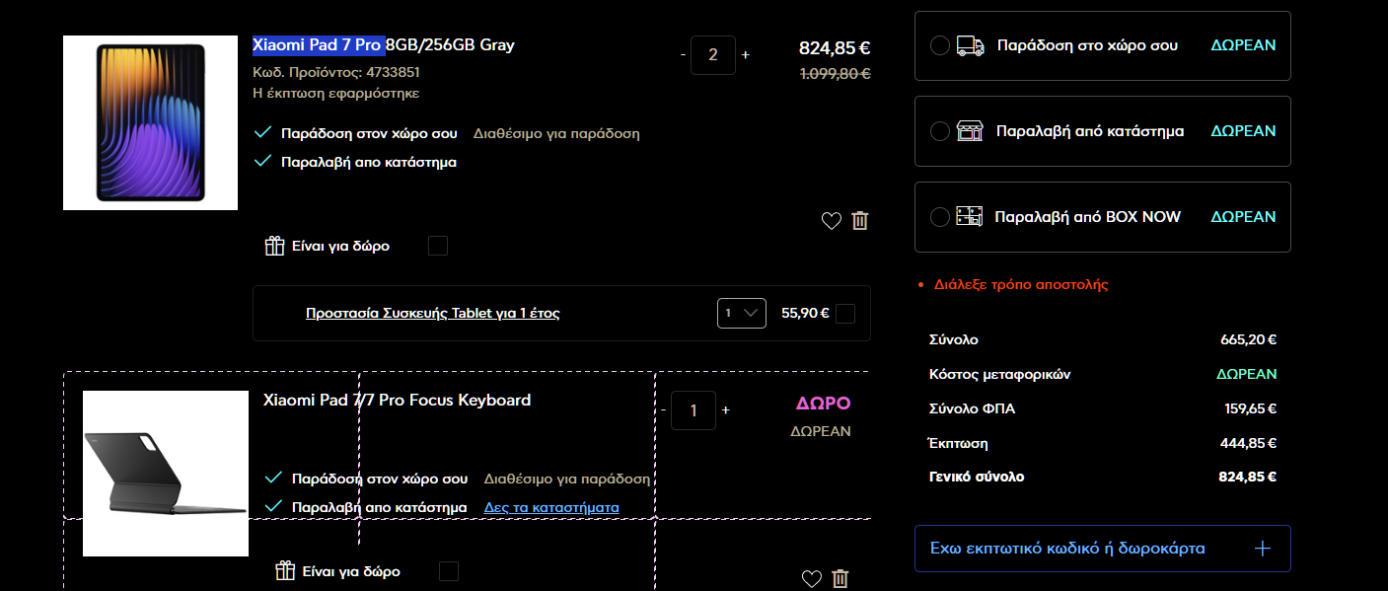Click the Σύνολο ΦΠΑ value 159,65 €
Image resolution: width=1388 pixels, height=591 pixels.
1251,409
